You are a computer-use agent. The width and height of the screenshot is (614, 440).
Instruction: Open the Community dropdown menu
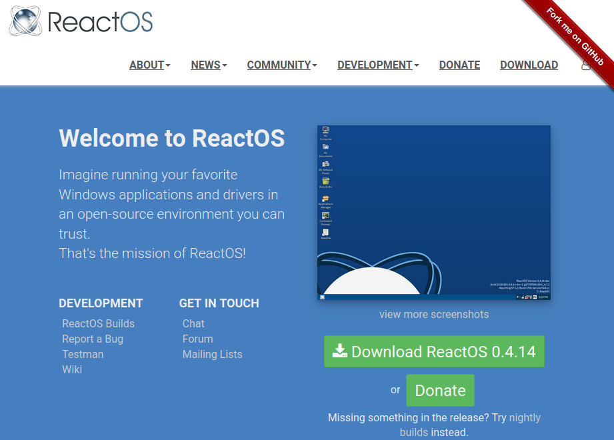click(x=281, y=65)
